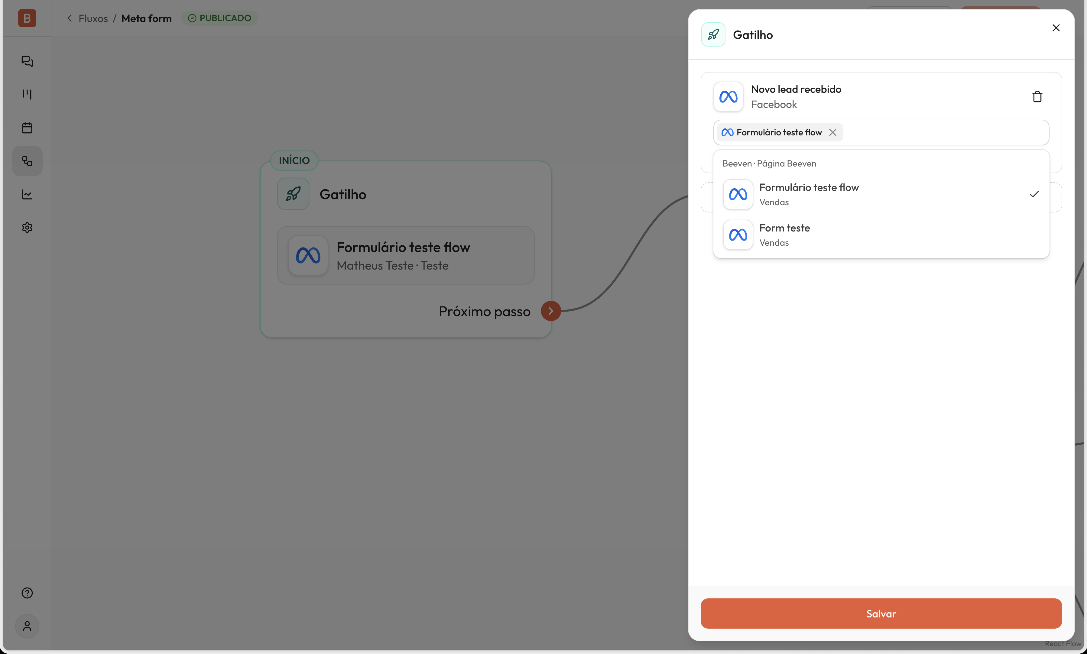This screenshot has height=654, width=1087.
Task: Delete the Novo lead recebido trigger
Action: [1037, 97]
